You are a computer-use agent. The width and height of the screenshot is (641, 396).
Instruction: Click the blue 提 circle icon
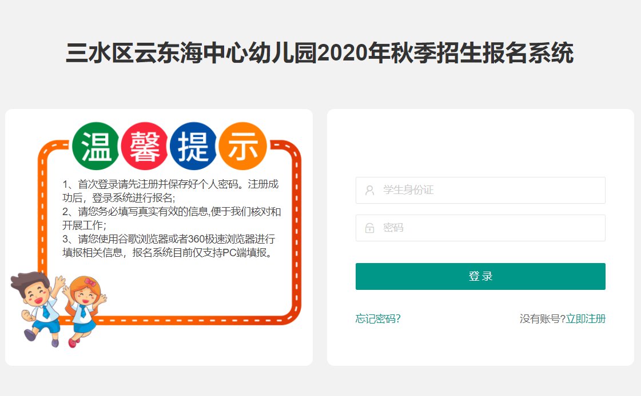193,146
